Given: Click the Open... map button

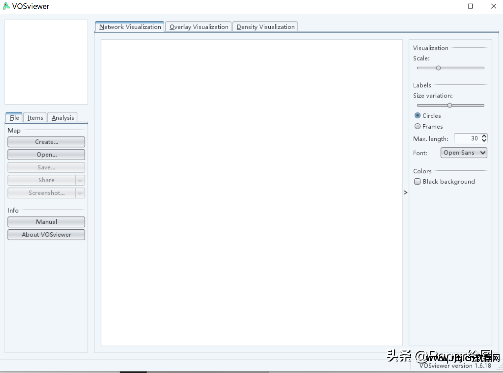Looking at the screenshot, I should point(46,154).
